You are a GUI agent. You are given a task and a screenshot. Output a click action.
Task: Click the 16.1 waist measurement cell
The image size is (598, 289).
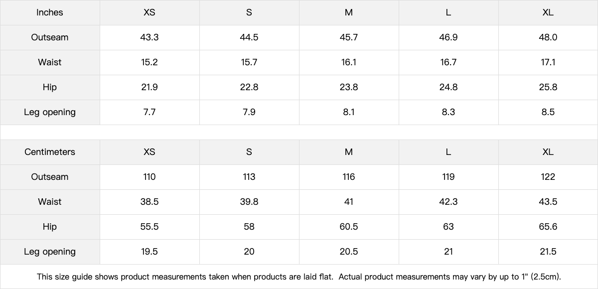point(349,62)
